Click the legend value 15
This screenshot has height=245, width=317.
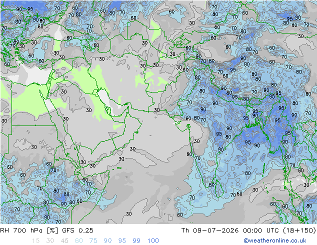pos(35,240)
